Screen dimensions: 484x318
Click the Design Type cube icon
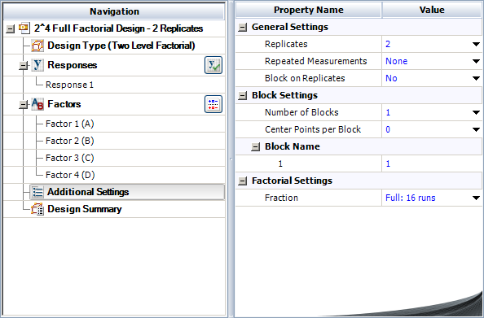click(37, 46)
